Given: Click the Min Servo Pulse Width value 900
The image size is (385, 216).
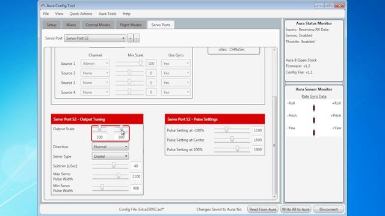Looking at the screenshot, I should click(136, 188).
